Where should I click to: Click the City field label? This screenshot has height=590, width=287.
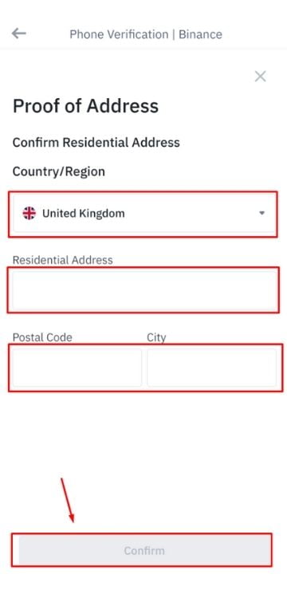[156, 337]
